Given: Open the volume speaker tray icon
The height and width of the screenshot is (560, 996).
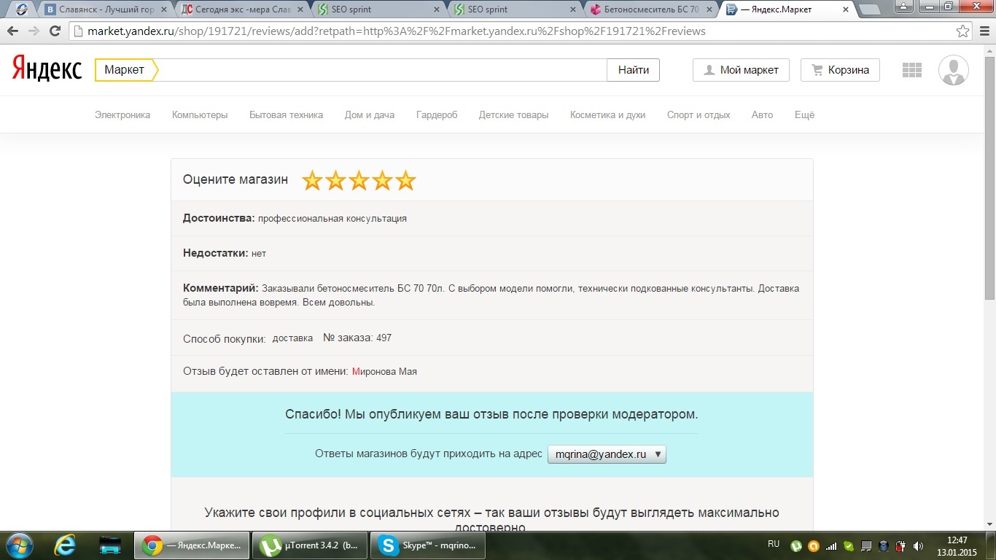Looking at the screenshot, I should coord(918,545).
